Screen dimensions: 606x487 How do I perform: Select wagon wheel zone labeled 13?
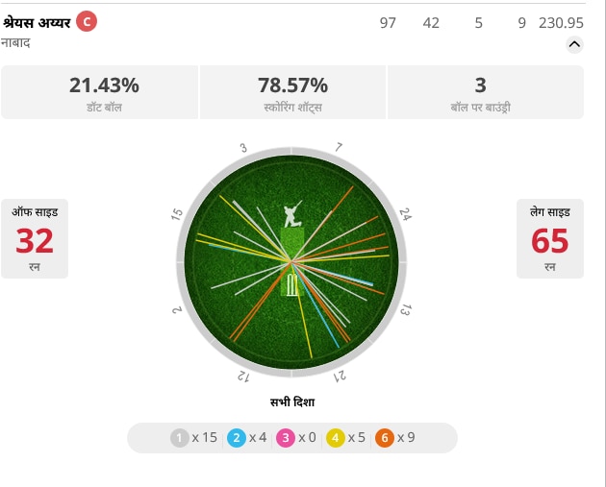pos(405,309)
